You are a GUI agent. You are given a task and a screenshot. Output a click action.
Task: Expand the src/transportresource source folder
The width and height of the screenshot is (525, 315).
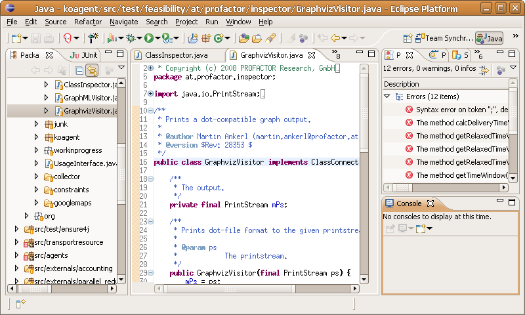click(x=16, y=241)
